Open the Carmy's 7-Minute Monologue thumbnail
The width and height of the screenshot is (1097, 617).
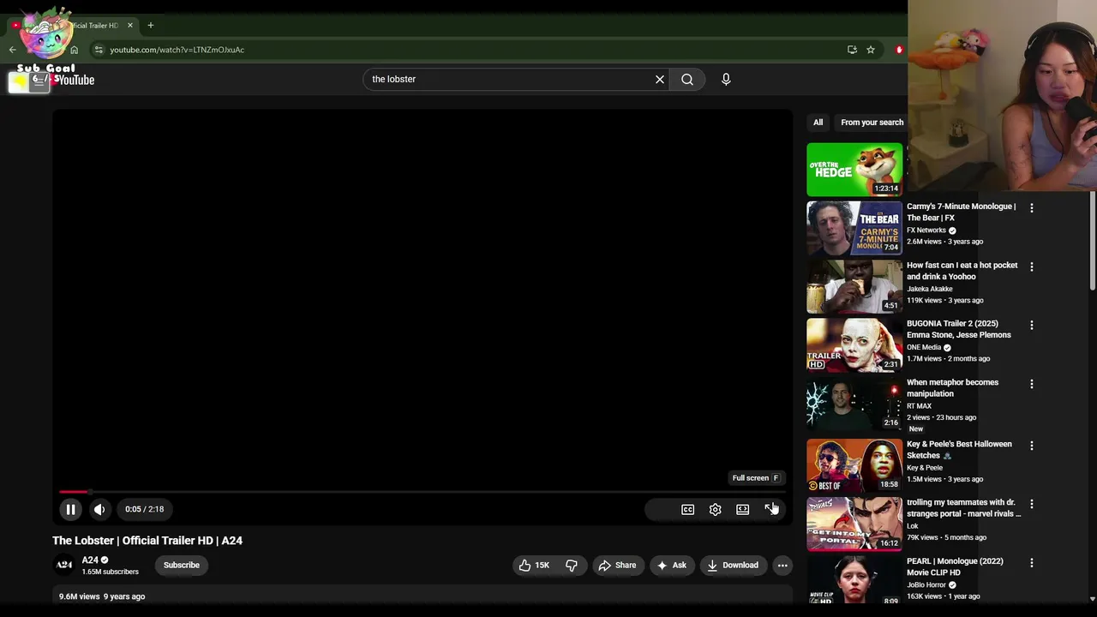(x=854, y=228)
